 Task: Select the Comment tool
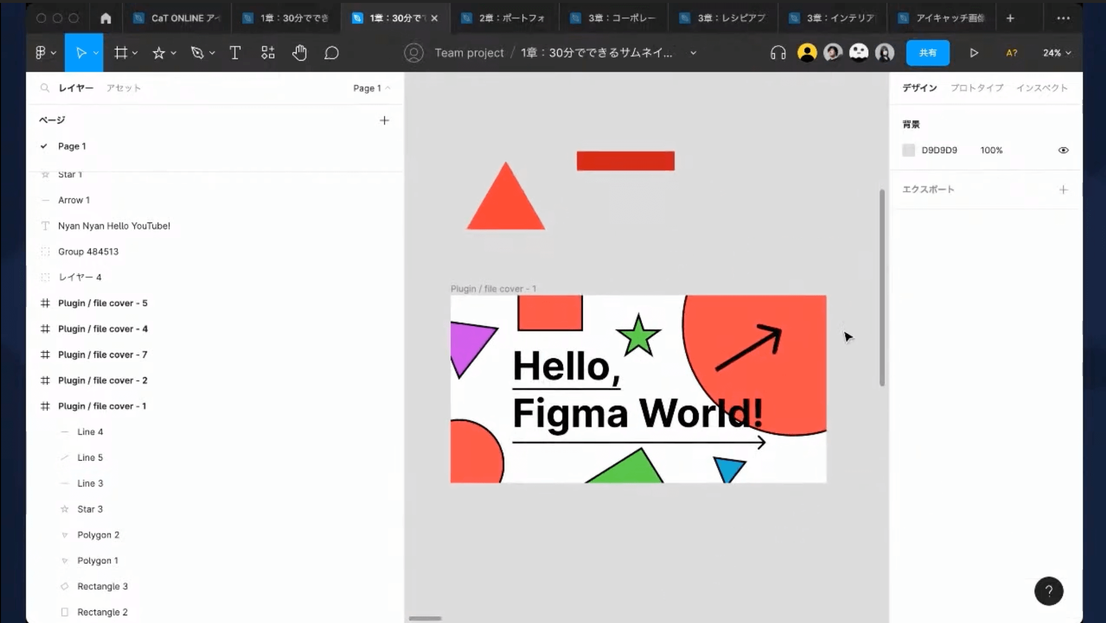pyautogui.click(x=331, y=52)
